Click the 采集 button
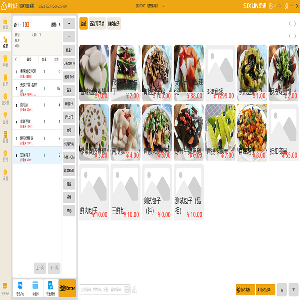The image size is (300, 300). tap(69, 197)
